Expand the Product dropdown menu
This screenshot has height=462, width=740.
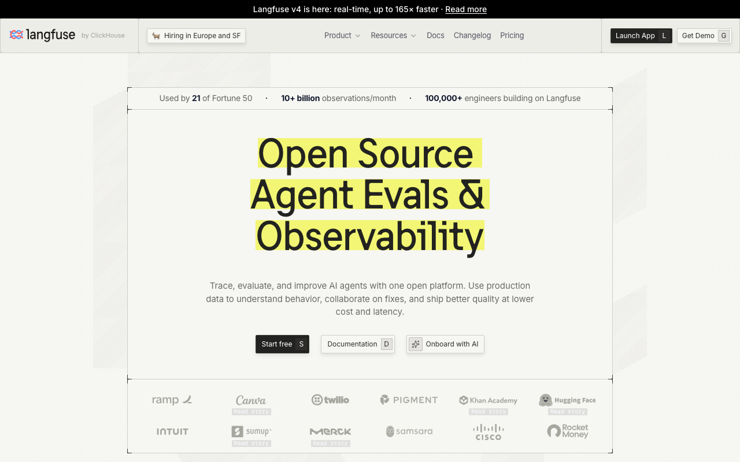pyautogui.click(x=342, y=35)
